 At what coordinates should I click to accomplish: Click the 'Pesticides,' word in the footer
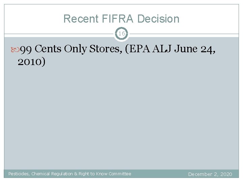point(19,174)
